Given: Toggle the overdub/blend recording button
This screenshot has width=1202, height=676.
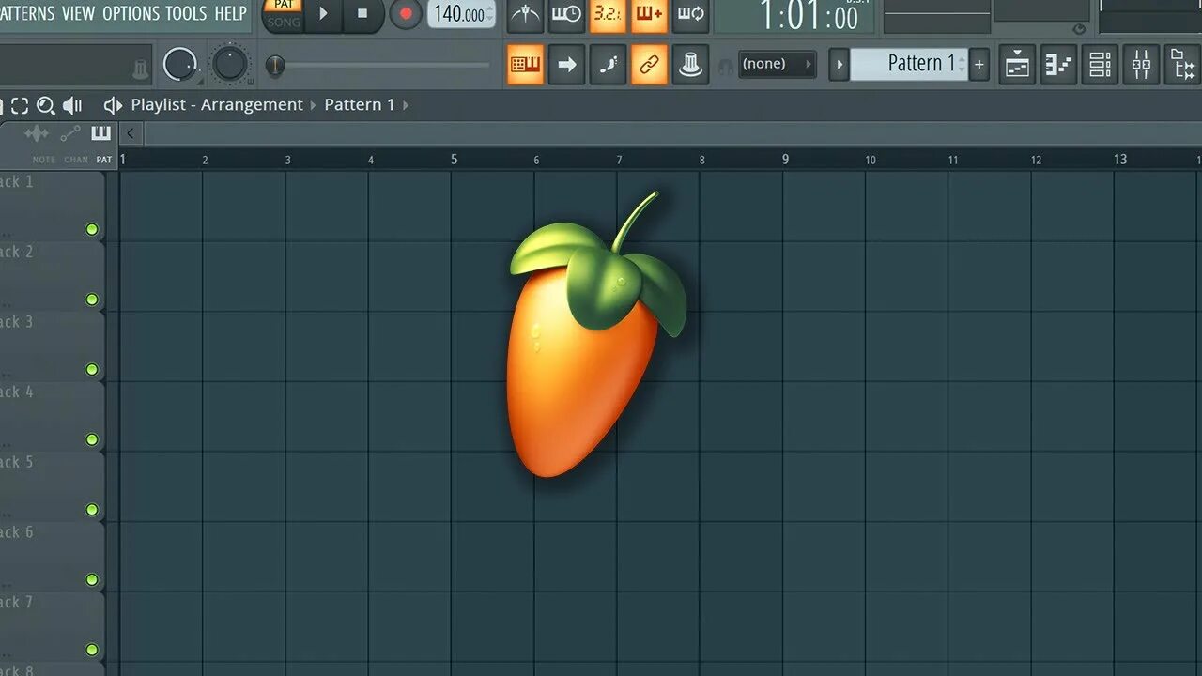Looking at the screenshot, I should [649, 14].
